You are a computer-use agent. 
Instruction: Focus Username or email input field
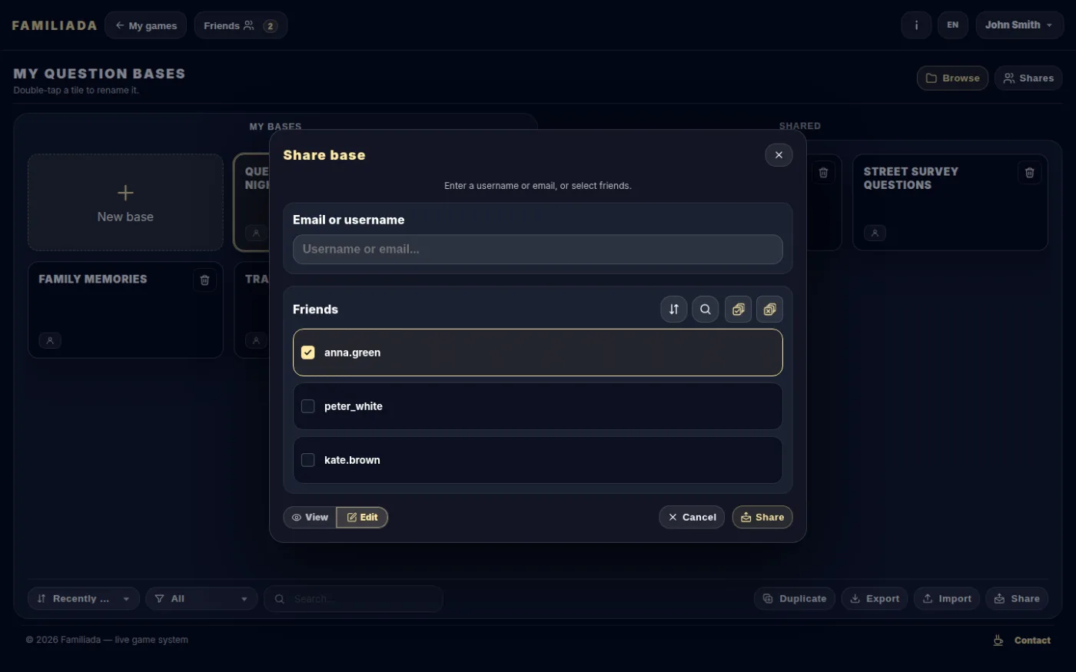(x=538, y=250)
